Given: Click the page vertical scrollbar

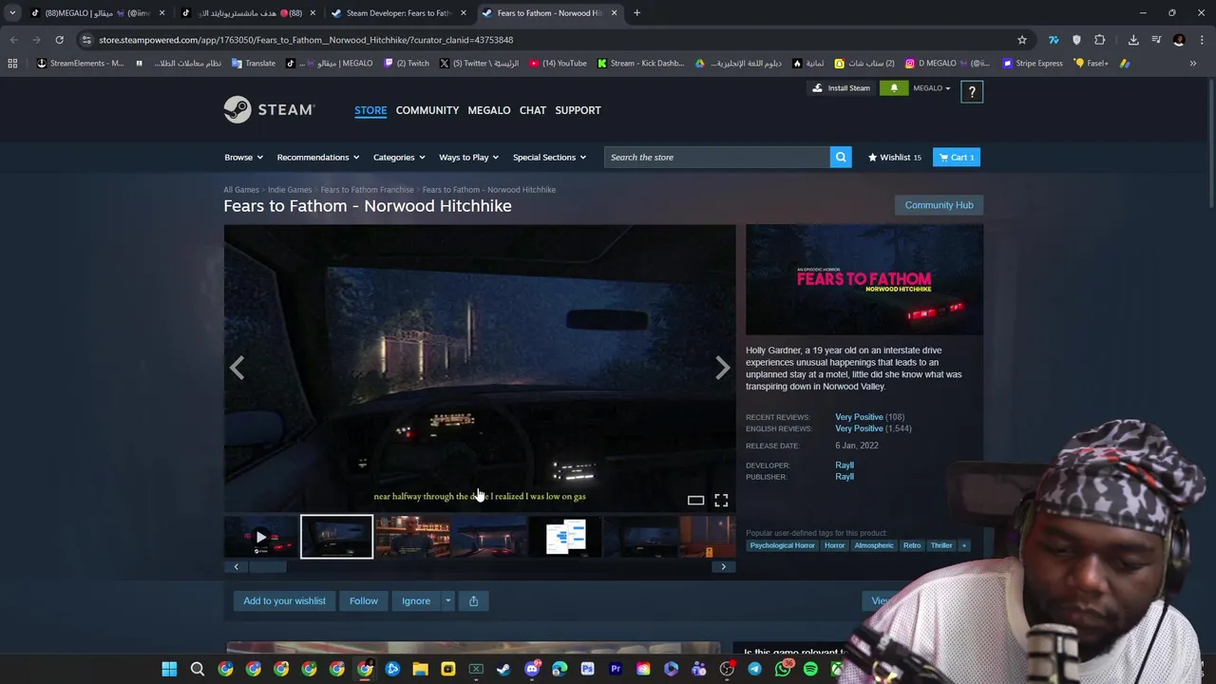Looking at the screenshot, I should 1211,142.
